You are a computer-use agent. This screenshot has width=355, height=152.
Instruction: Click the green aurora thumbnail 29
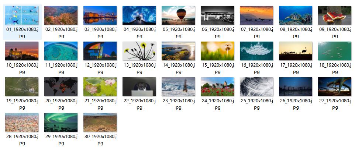[x=61, y=123]
